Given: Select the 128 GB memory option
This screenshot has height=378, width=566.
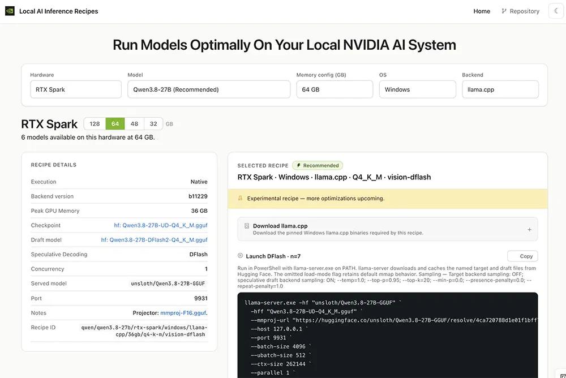Looking at the screenshot, I should coord(95,124).
